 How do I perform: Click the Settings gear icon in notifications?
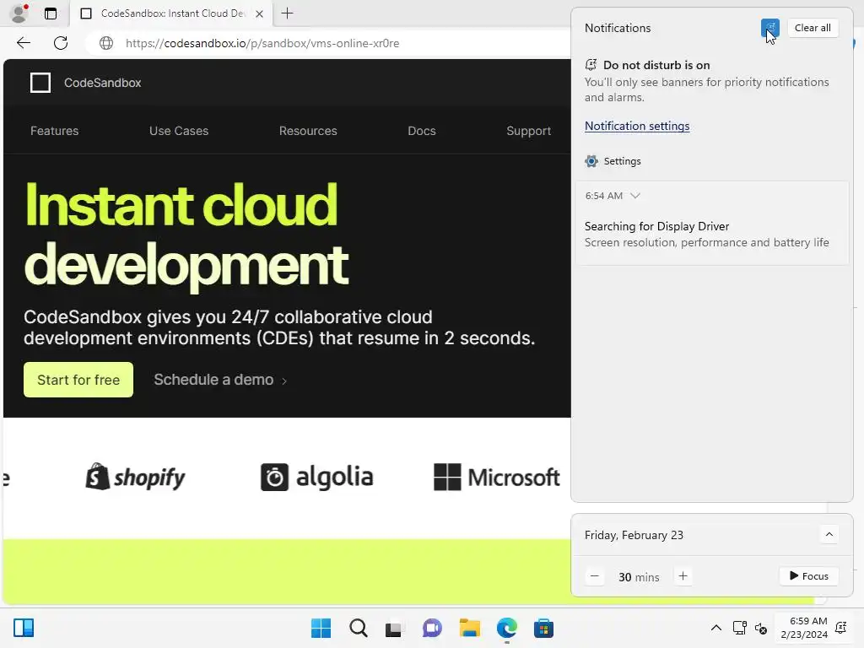pos(591,161)
